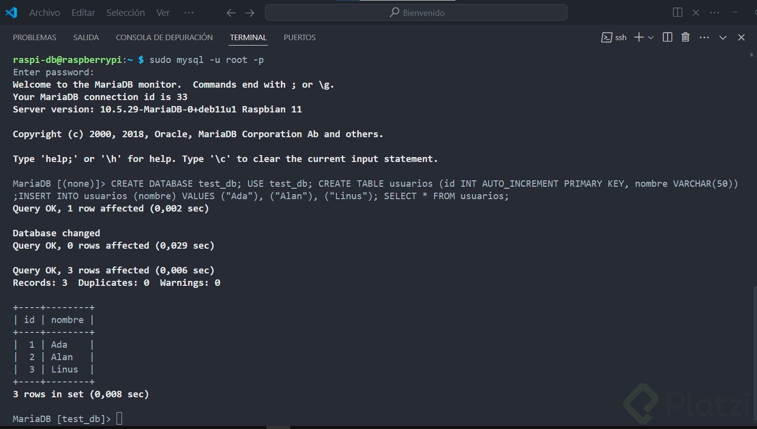The height and width of the screenshot is (429, 757).
Task: Toggle panel size with the chevron-down icon
Action: tap(723, 38)
